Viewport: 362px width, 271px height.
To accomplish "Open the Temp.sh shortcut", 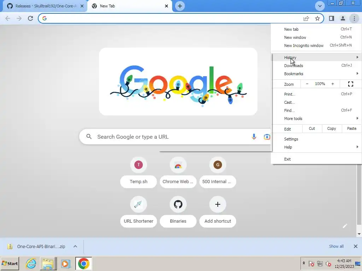I will point(139,172).
